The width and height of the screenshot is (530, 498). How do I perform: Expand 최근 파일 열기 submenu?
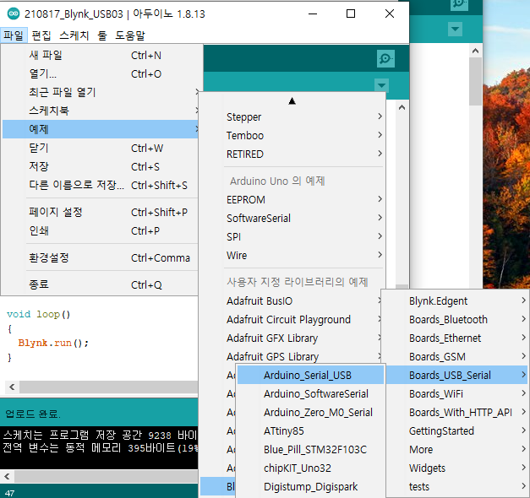[100, 92]
